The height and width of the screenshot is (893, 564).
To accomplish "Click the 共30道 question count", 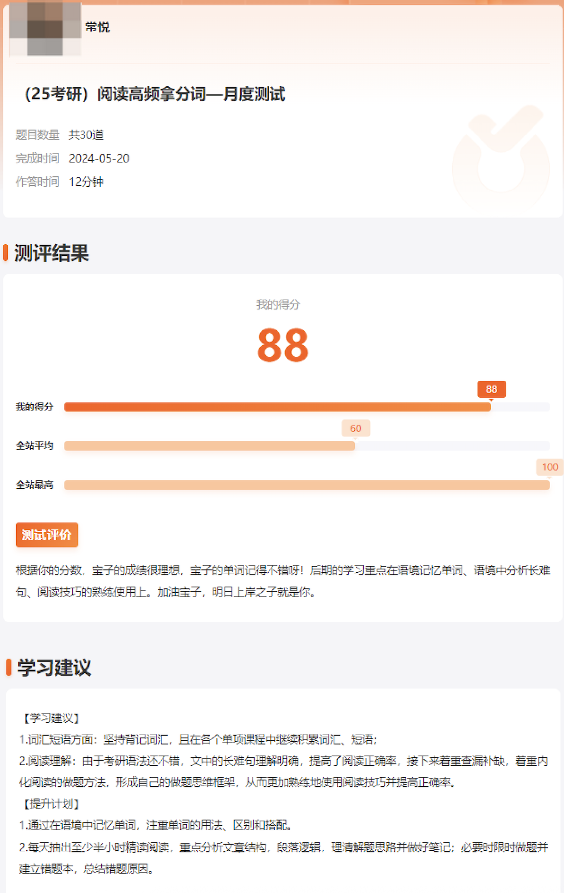I will [x=86, y=135].
